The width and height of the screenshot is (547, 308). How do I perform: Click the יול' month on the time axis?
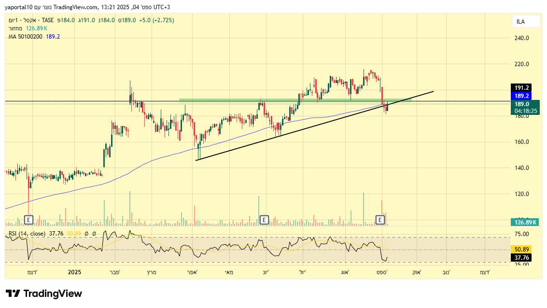302,272
